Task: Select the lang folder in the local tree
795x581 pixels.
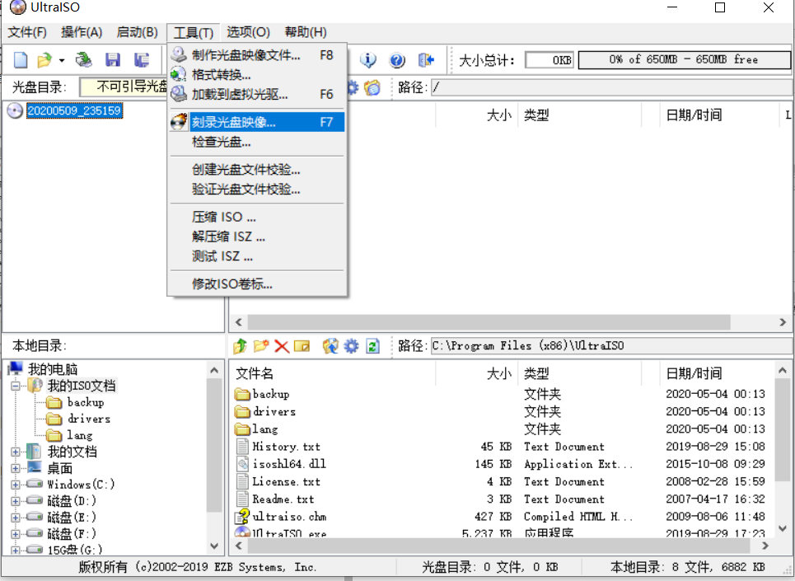Action: (x=80, y=435)
